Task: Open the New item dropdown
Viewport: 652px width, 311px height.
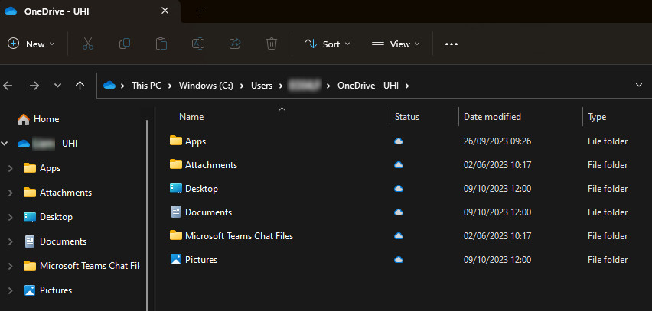Action: [x=31, y=44]
